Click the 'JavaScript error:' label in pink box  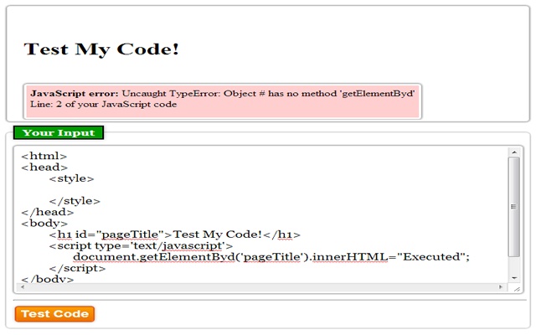coord(75,93)
